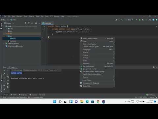
Task: Open the Run tool window tab at bottom
Action: point(6,95)
